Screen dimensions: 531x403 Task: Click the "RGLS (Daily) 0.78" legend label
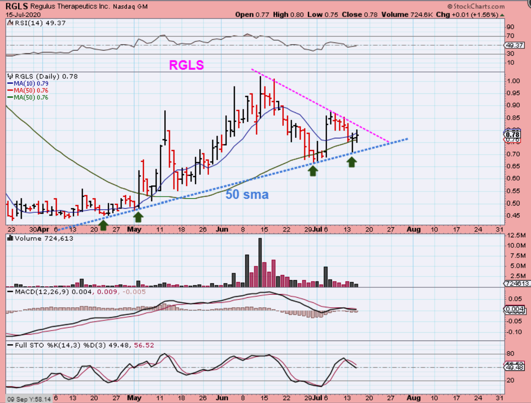coord(46,76)
